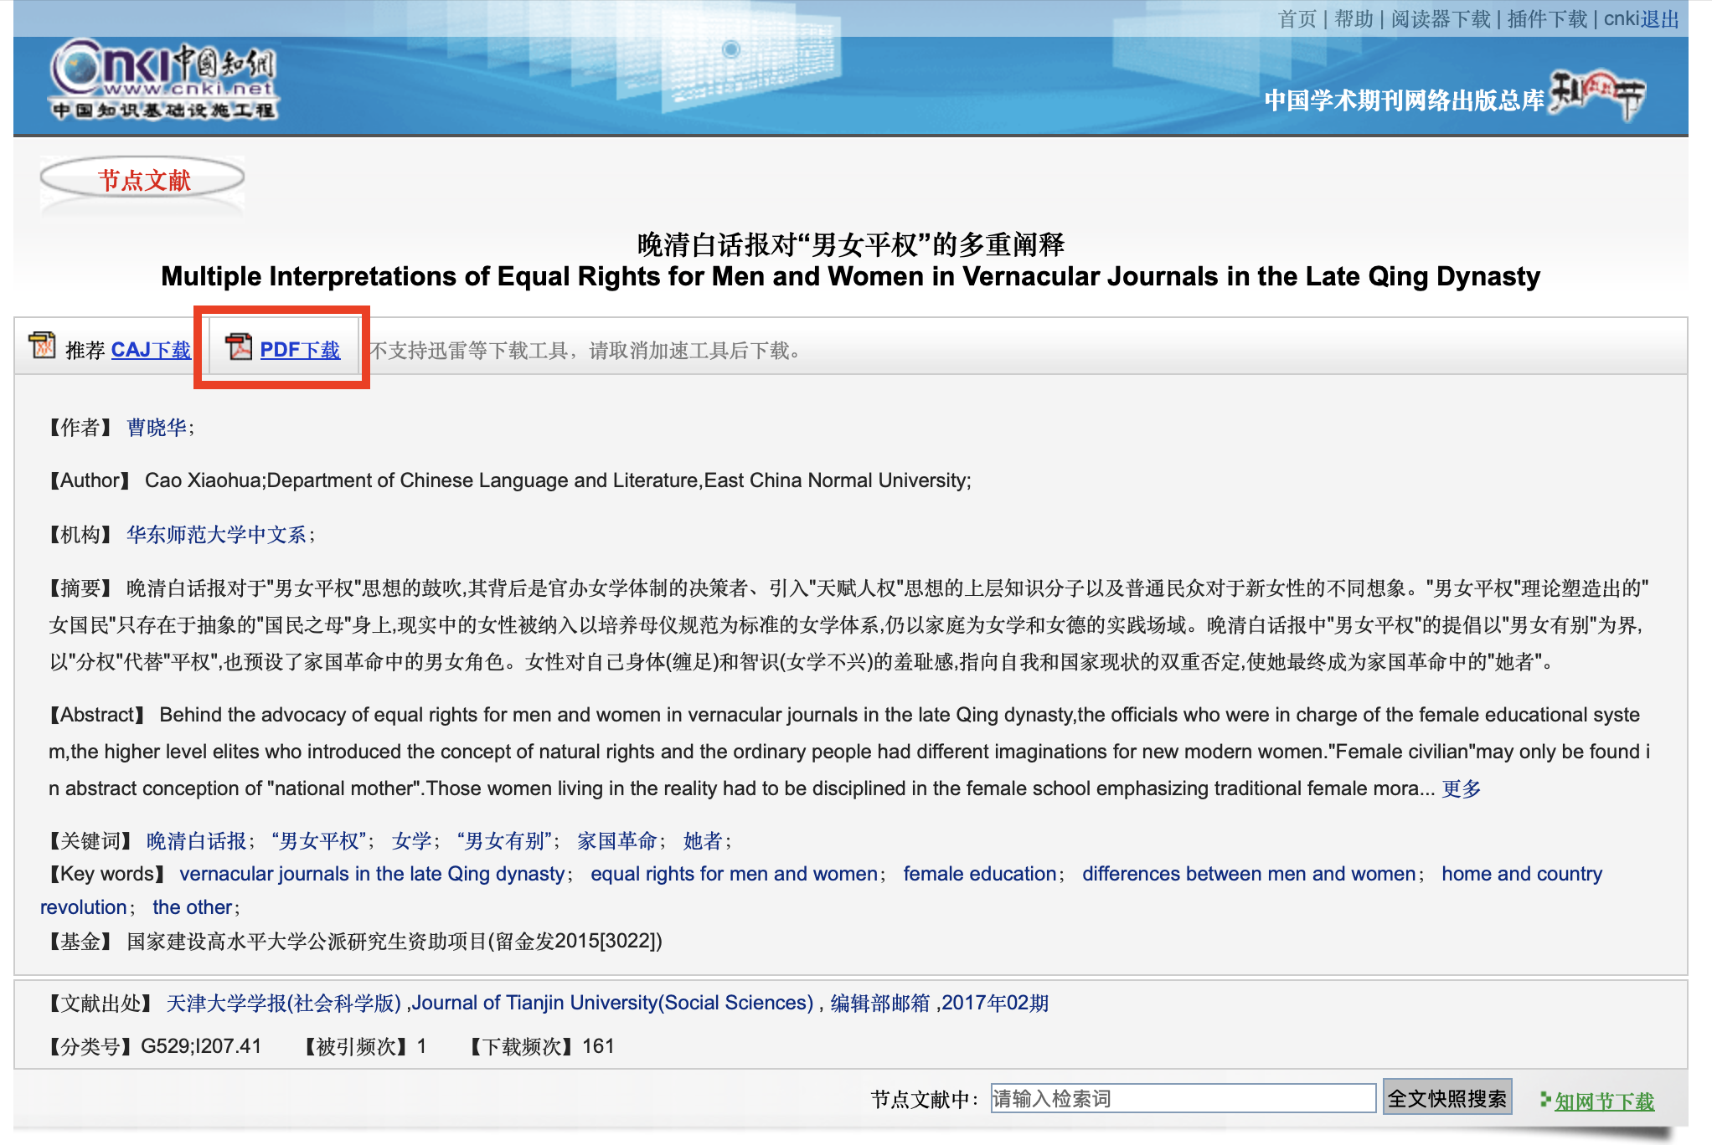The height and width of the screenshot is (1145, 1712).
Task: Open keyword 她者 link
Action: [703, 841]
